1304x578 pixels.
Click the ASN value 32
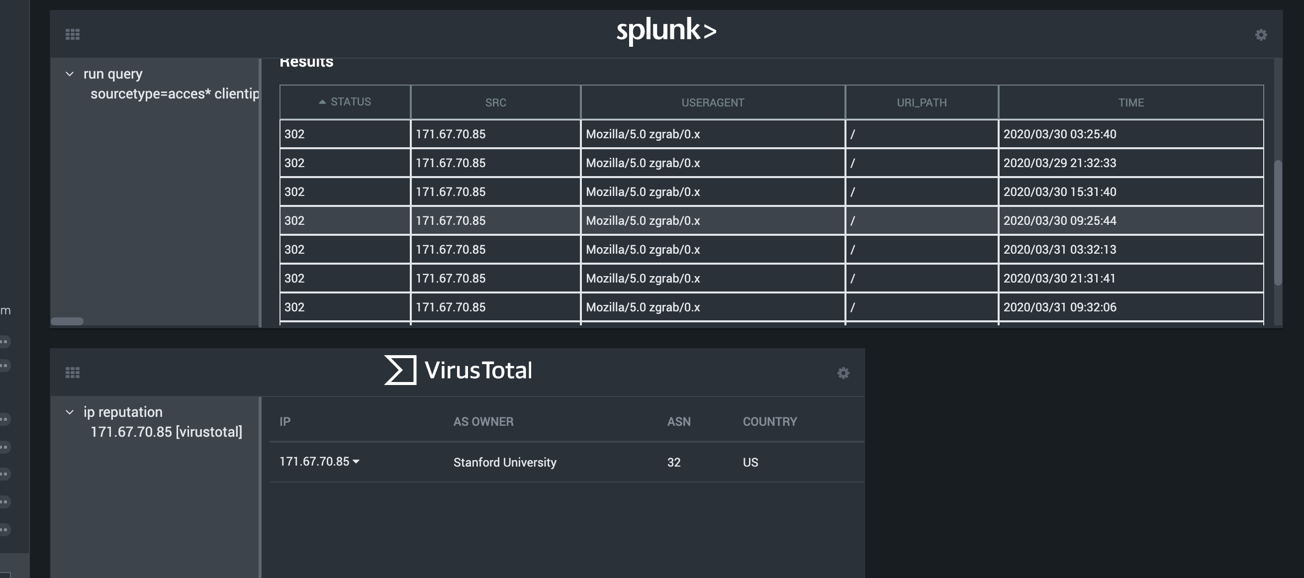(674, 462)
